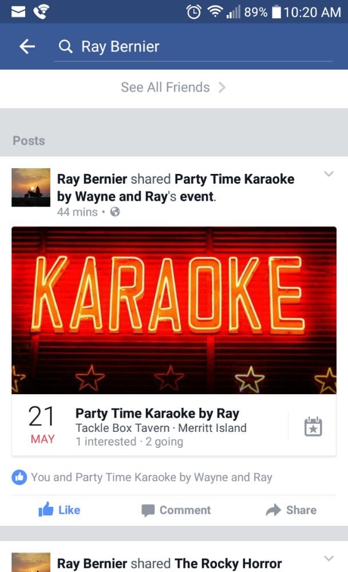The height and width of the screenshot is (572, 348).
Task: Tap the back arrow in the search bar
Action: [x=26, y=46]
